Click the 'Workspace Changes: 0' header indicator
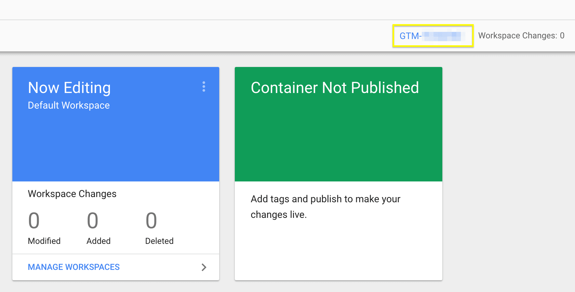The height and width of the screenshot is (292, 575). coord(521,35)
